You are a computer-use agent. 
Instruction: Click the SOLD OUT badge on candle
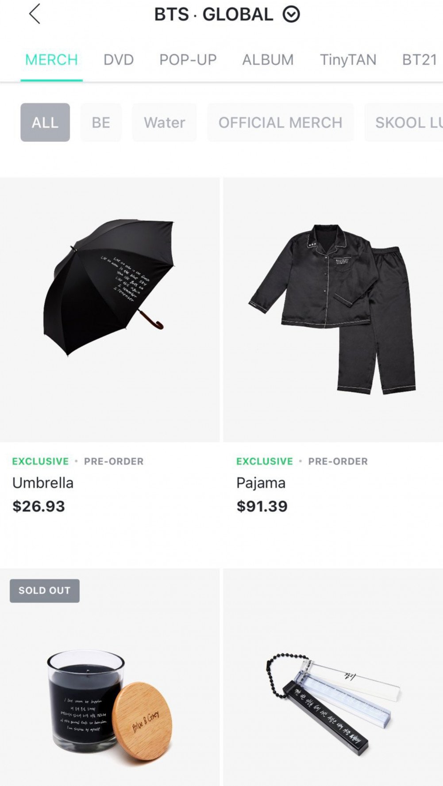tap(45, 591)
